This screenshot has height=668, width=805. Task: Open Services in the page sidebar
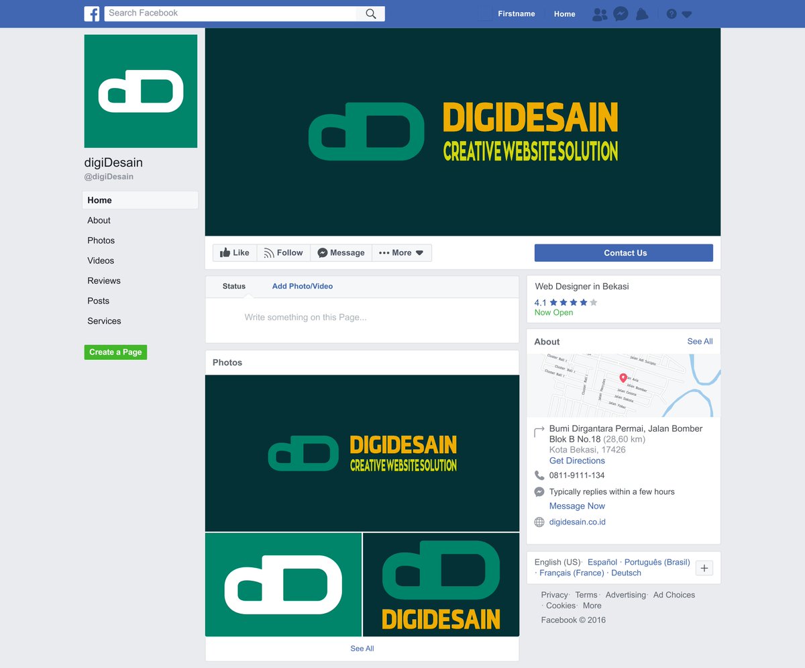coord(104,321)
